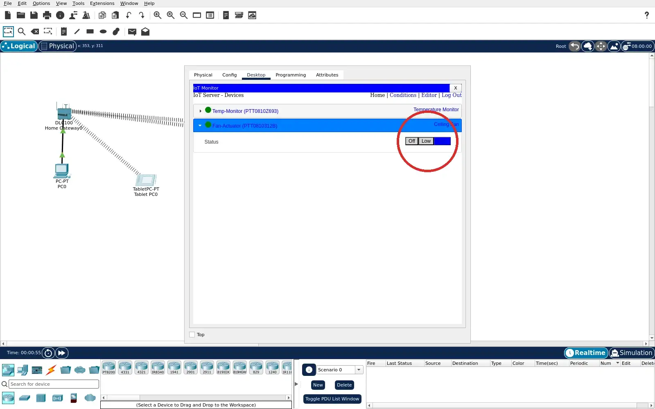Click the Back navigation arrow near Root
The height and width of the screenshot is (409, 655).
(575, 46)
